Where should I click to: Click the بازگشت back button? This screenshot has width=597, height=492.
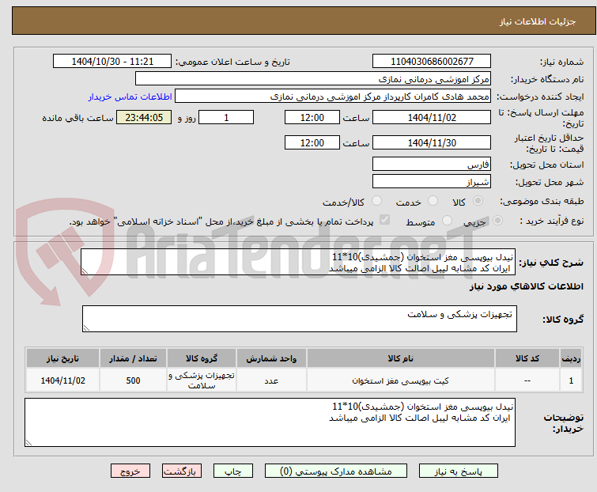point(182,471)
